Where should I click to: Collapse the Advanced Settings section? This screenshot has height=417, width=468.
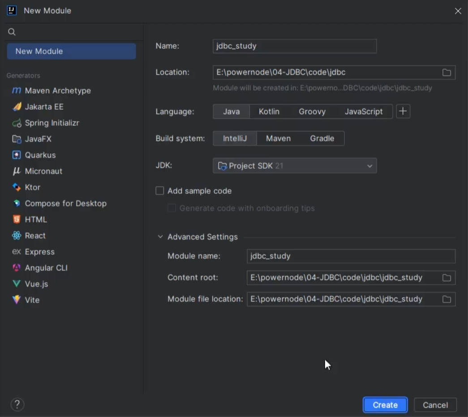(160, 237)
